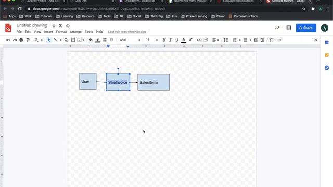
Task: Click the Insert link icon
Action: 199,40
